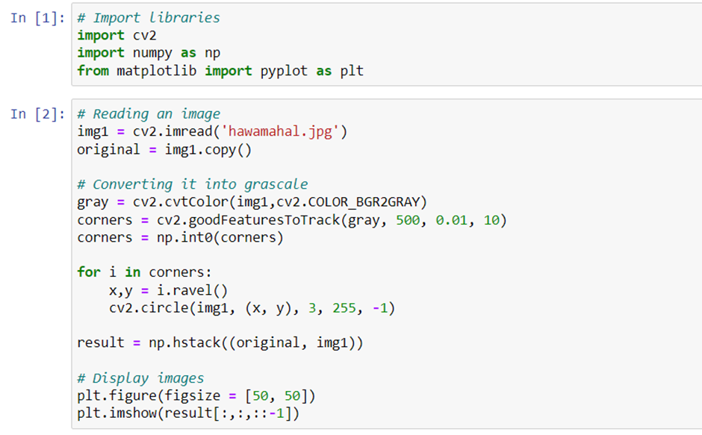The image size is (702, 435).
Task: Click the '# Import libraries' comment
Action: (x=149, y=18)
